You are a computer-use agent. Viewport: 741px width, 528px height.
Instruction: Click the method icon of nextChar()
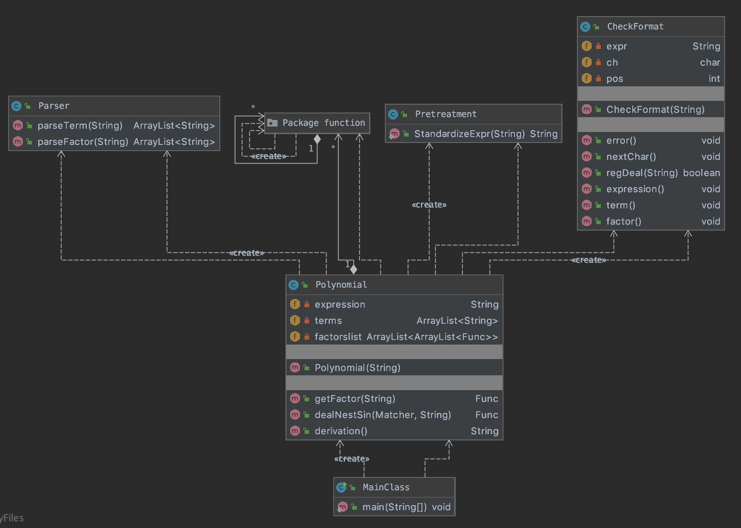(x=586, y=156)
